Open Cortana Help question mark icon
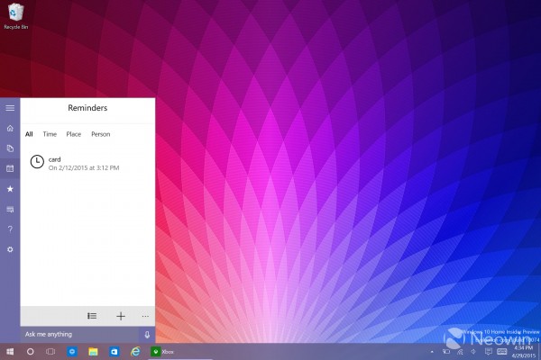This screenshot has width=541, height=360. 10,229
